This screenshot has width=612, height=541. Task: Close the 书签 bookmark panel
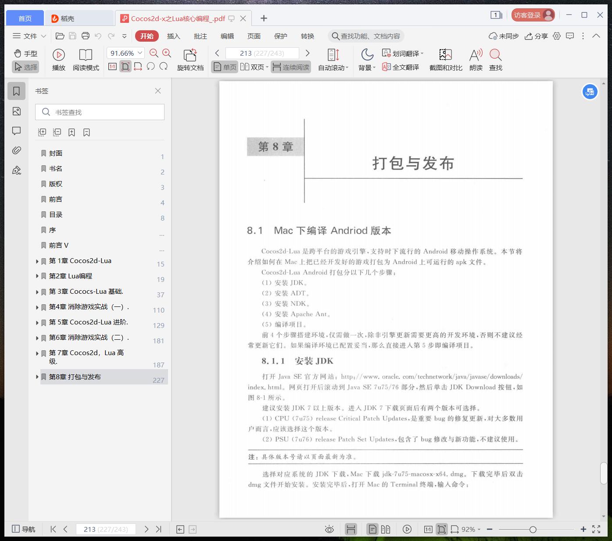click(158, 91)
